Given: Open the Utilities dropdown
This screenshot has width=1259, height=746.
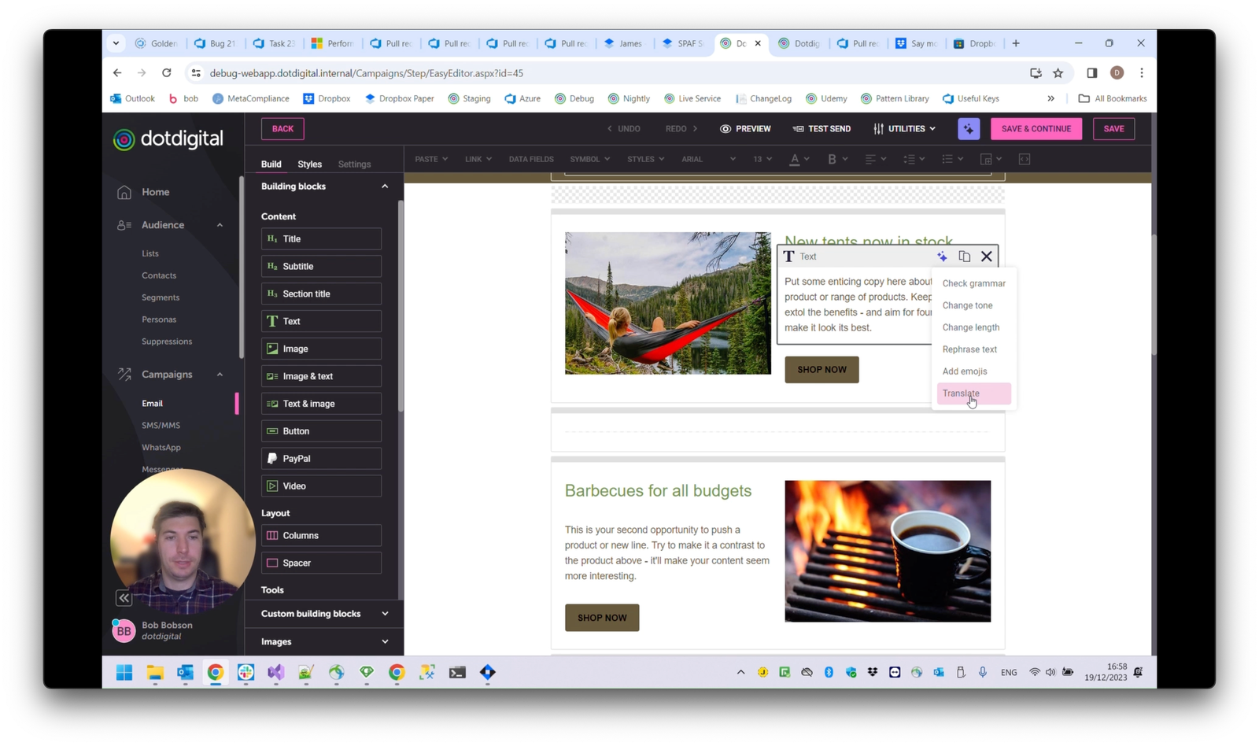Looking at the screenshot, I should pyautogui.click(x=905, y=129).
